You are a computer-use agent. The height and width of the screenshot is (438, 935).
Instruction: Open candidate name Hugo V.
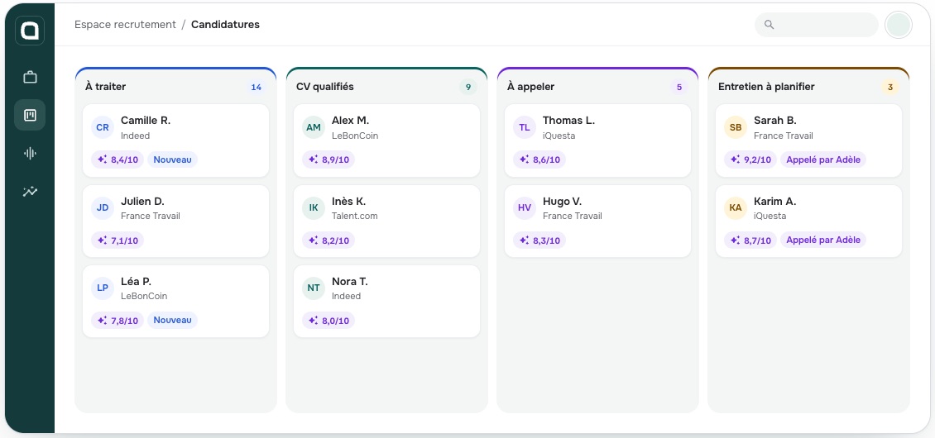point(563,202)
